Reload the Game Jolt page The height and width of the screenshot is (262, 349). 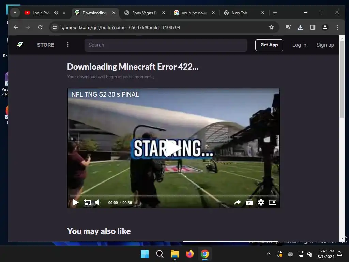pyautogui.click(x=40, y=27)
